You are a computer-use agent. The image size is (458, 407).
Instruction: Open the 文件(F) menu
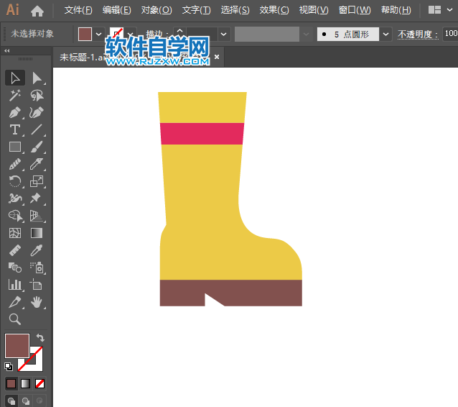(78, 10)
